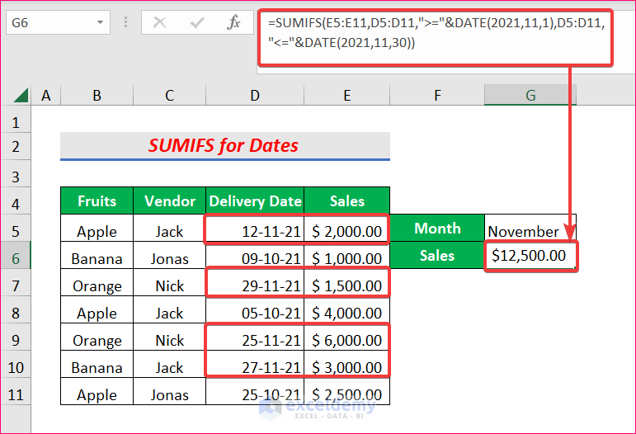Click the Cancel X icon in formula bar

160,23
